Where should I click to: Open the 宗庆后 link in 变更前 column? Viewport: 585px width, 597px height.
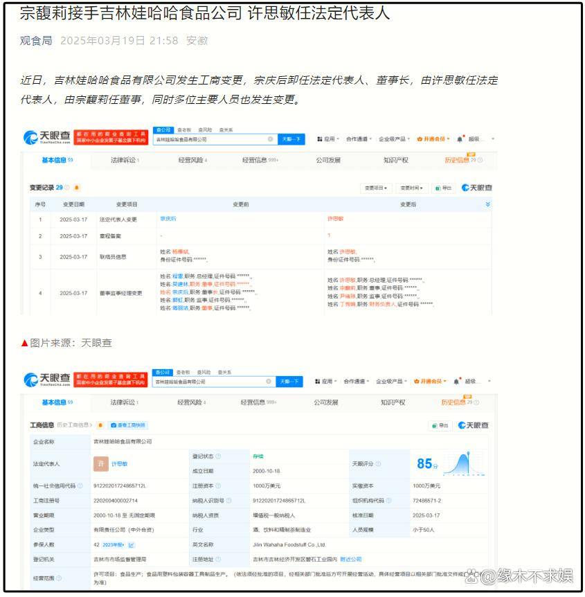[168, 219]
